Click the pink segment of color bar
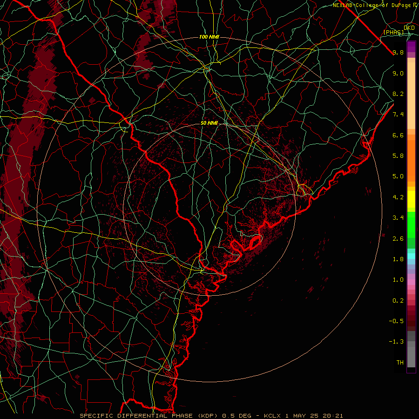This screenshot has width=419, height=419. [x=411, y=282]
